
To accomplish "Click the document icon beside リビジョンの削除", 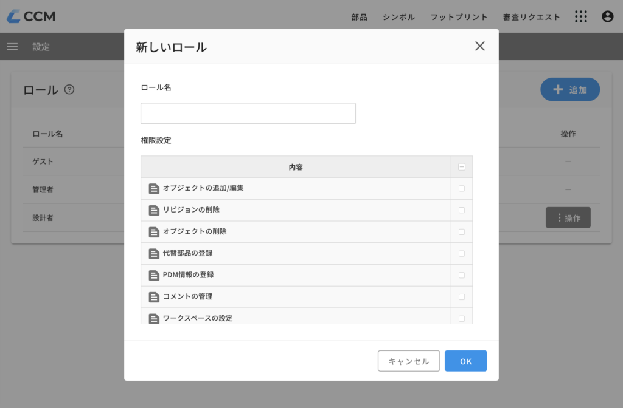I will click(154, 209).
